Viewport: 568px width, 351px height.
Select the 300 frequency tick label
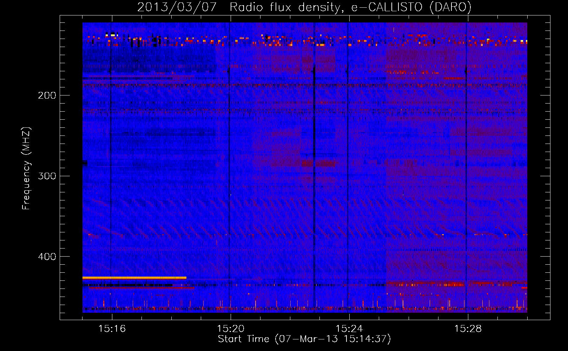click(47, 176)
